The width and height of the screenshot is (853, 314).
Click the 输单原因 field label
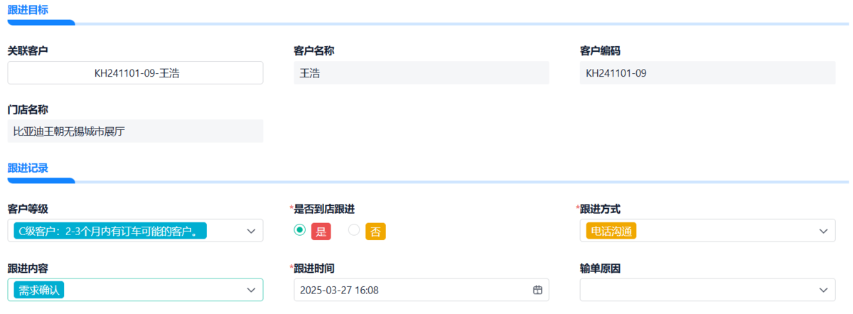601,268
